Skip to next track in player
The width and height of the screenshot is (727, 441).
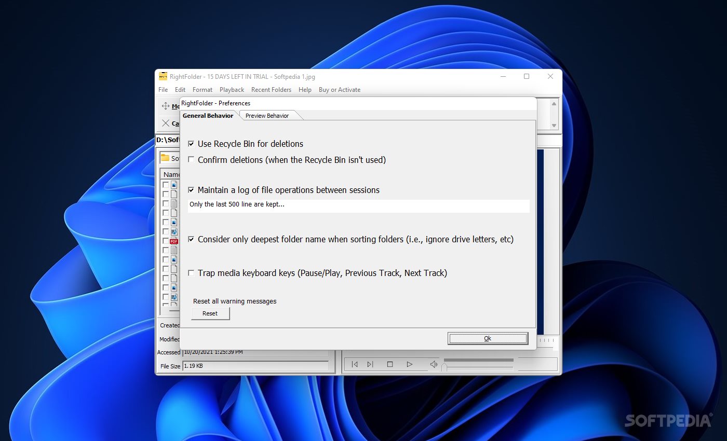[370, 364]
